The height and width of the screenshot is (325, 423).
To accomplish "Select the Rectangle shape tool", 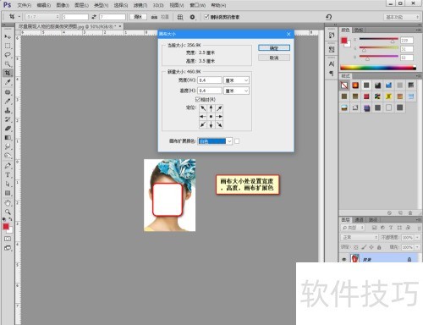I will tap(8, 193).
